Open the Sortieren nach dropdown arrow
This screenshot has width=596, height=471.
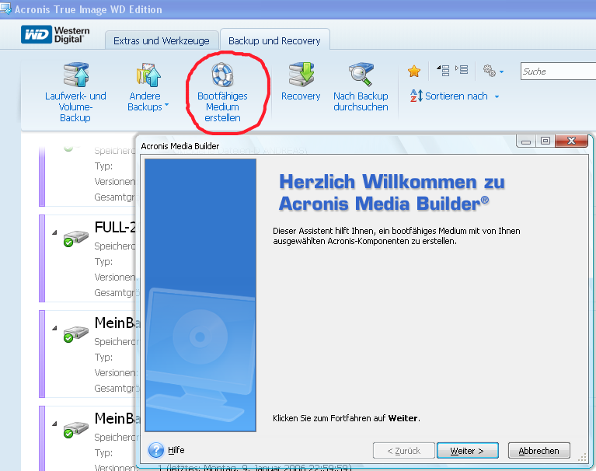pos(497,96)
